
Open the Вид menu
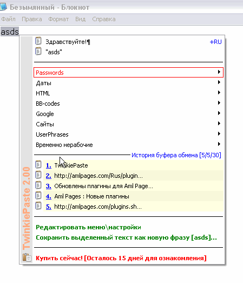(x=80, y=19)
